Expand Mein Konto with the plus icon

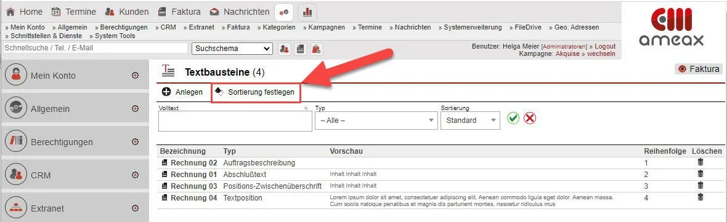point(136,76)
